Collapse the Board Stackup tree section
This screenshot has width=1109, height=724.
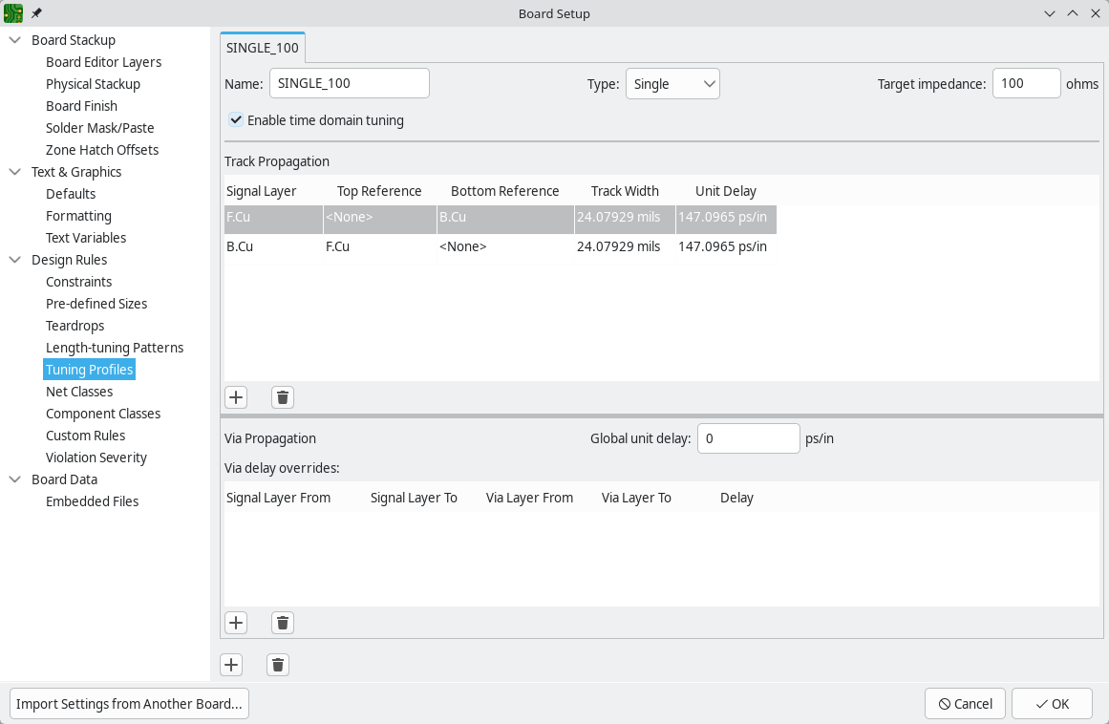pyautogui.click(x=15, y=40)
